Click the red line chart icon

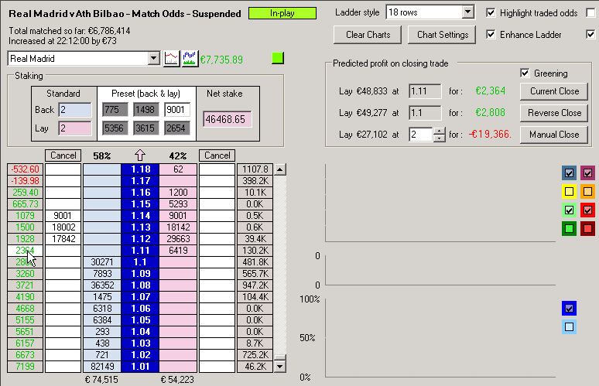[x=172, y=59]
